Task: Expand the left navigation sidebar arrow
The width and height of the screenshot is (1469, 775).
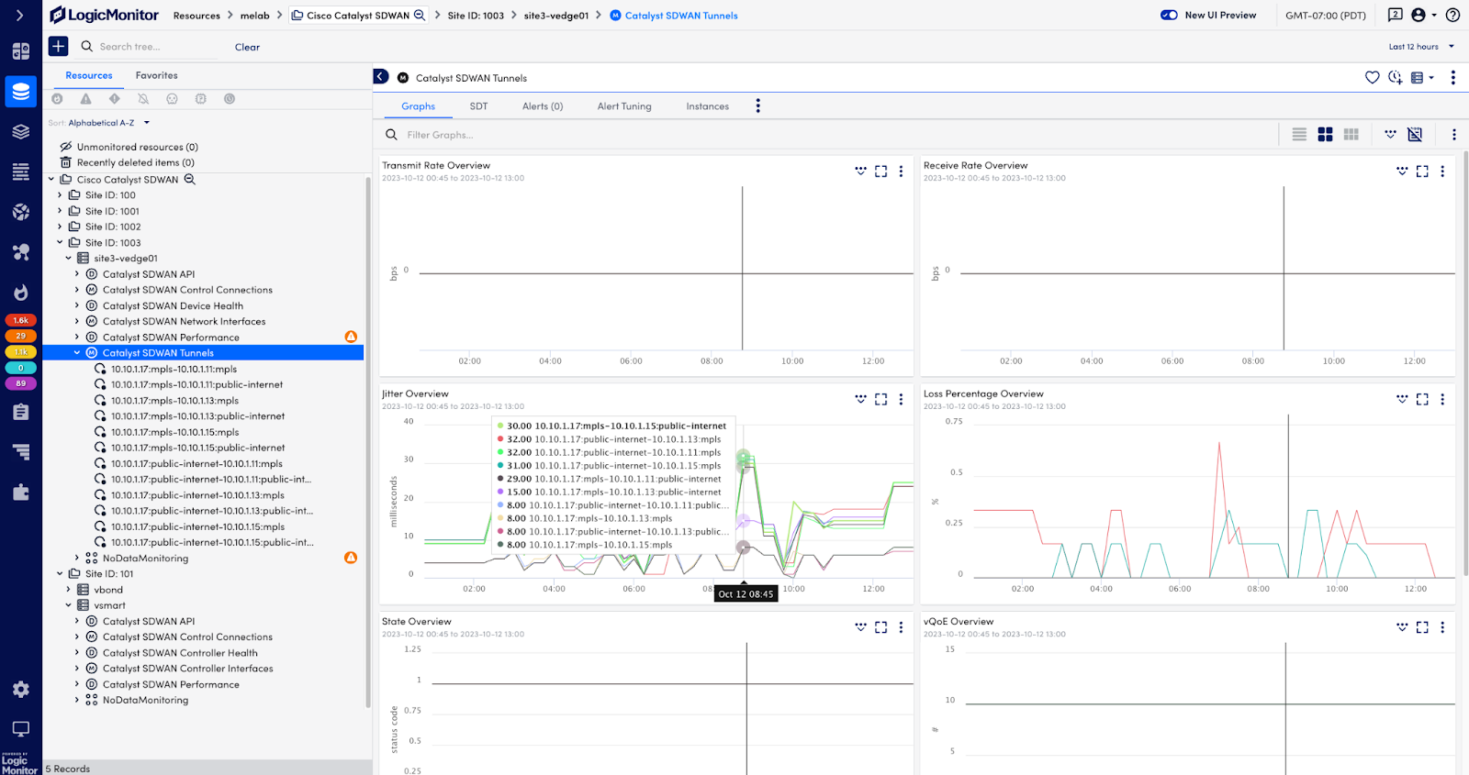Action: point(20,15)
